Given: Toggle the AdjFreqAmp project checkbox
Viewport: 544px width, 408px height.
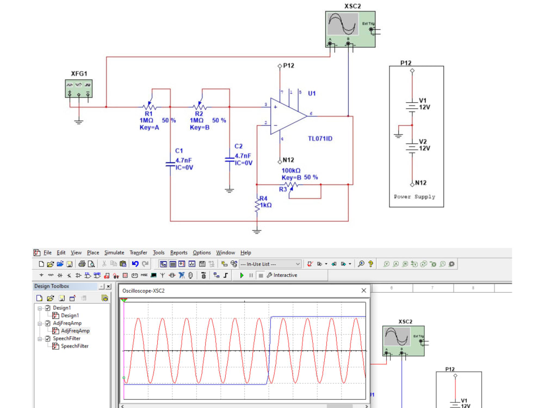Looking at the screenshot, I should click(48, 323).
